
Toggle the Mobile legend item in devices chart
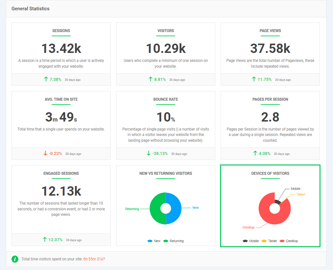coord(251,241)
